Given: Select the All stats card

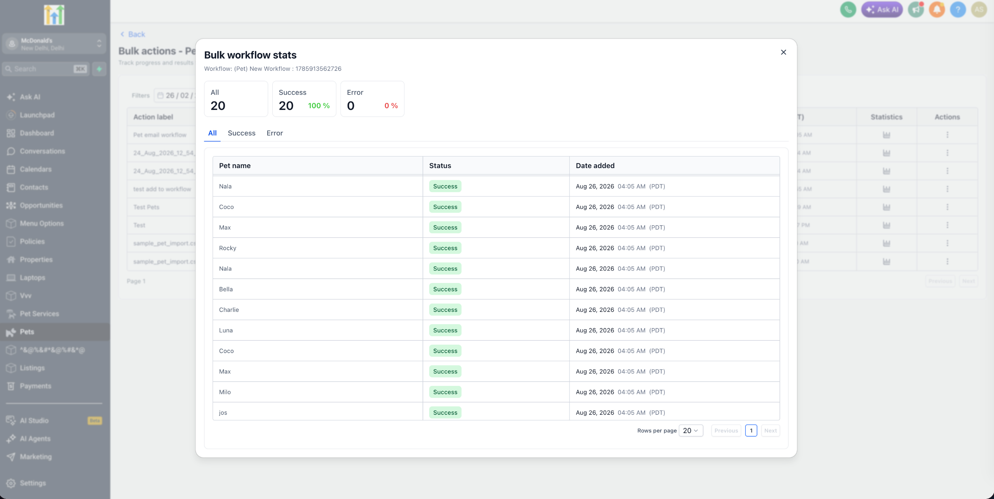Looking at the screenshot, I should coord(236,99).
